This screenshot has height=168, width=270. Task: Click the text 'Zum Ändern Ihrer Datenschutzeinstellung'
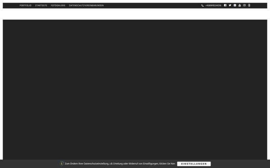86,164
